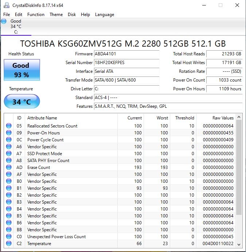Click the Features field S.M.A.R.T., NCQ, TRIM
The width and height of the screenshot is (246, 252).
coord(168,106)
